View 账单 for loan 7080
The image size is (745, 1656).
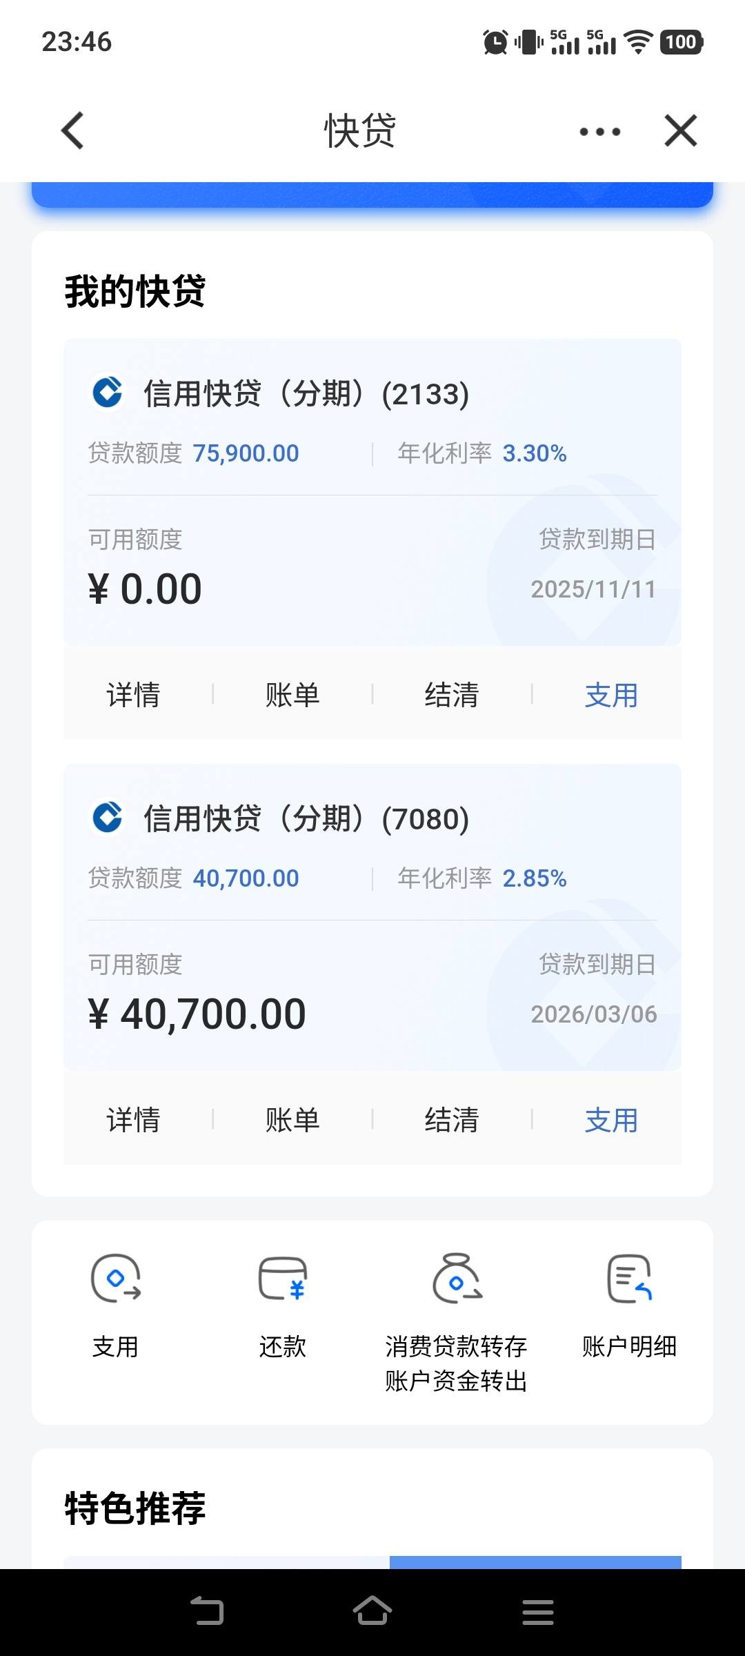(292, 1119)
